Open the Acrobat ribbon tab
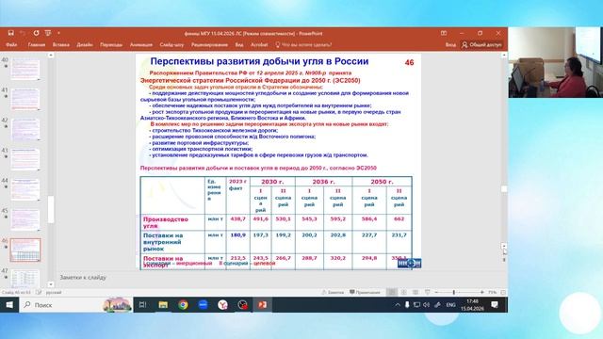 259,44
